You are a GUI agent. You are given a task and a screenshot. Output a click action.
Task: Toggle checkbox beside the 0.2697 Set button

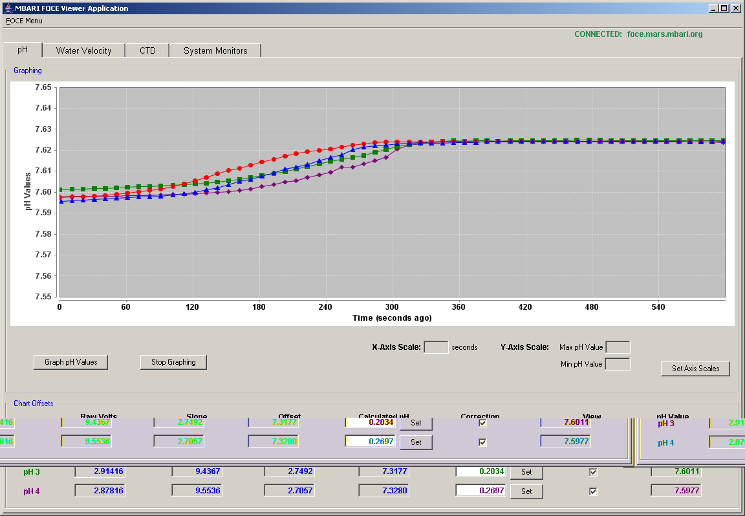point(482,442)
